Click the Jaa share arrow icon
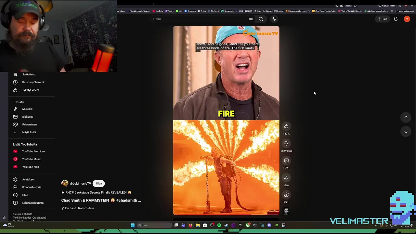The width and height of the screenshot is (416, 234). click(x=286, y=178)
